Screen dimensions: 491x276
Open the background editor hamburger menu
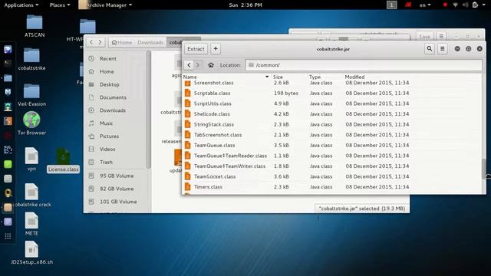441,37
